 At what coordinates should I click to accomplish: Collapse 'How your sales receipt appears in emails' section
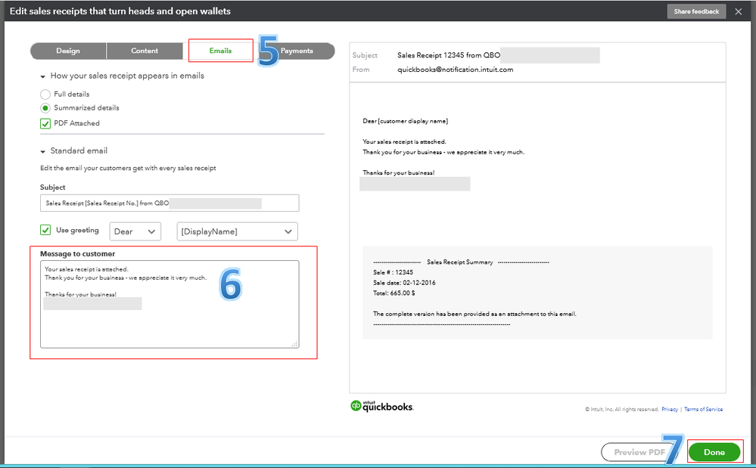tap(43, 76)
